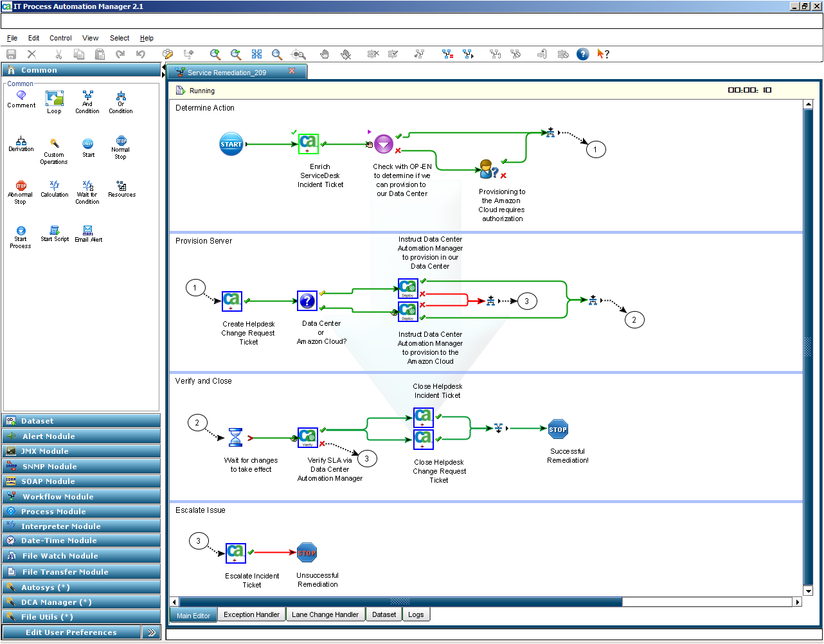The width and height of the screenshot is (824, 644).
Task: Expand the SNMP Module section
Action: [x=81, y=467]
